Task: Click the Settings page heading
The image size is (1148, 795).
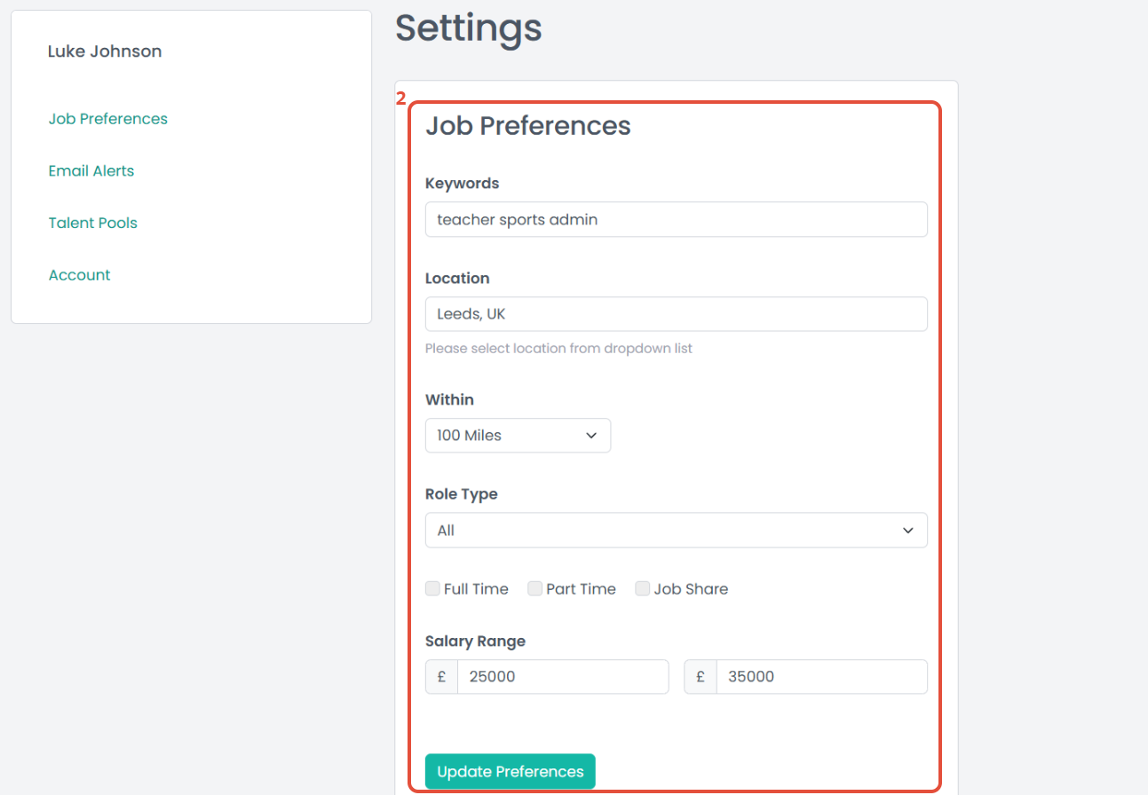Action: pos(469,28)
